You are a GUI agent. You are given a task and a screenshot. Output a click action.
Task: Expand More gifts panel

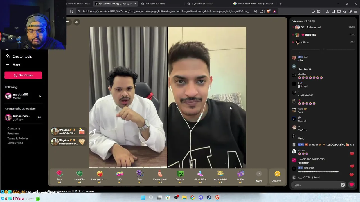pyautogui.click(x=259, y=177)
